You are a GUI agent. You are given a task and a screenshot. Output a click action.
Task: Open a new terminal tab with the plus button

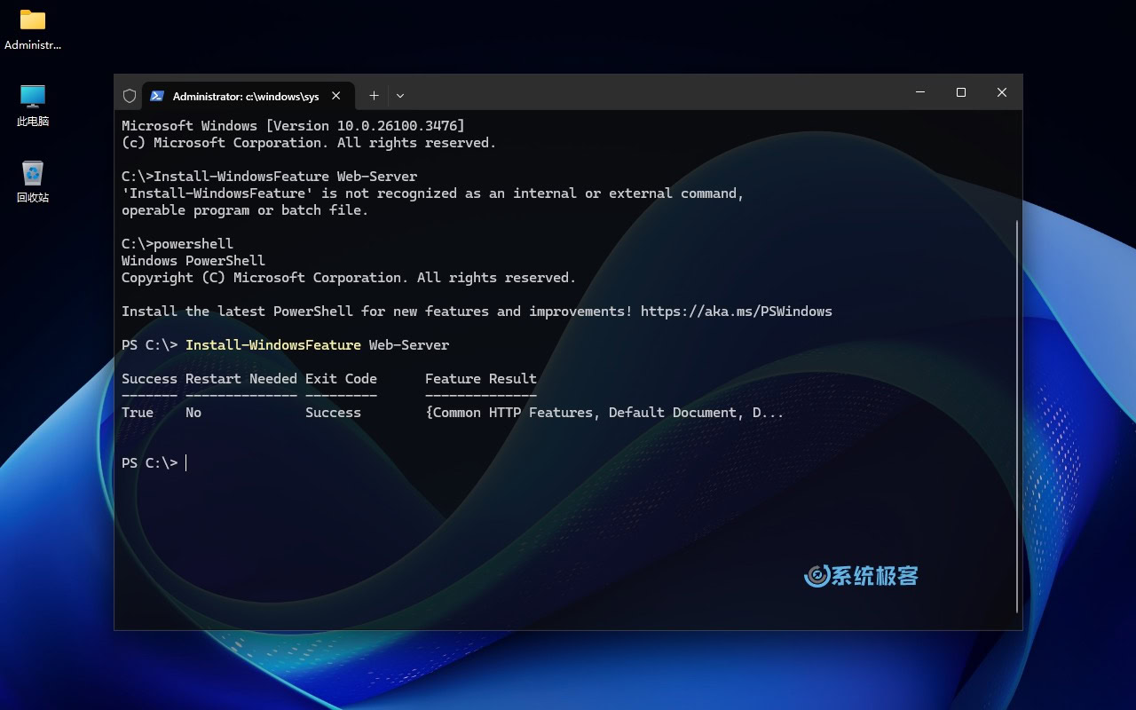pos(374,96)
